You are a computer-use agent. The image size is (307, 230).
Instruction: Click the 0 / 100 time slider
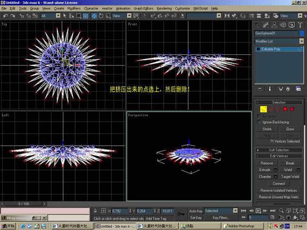point(24,204)
